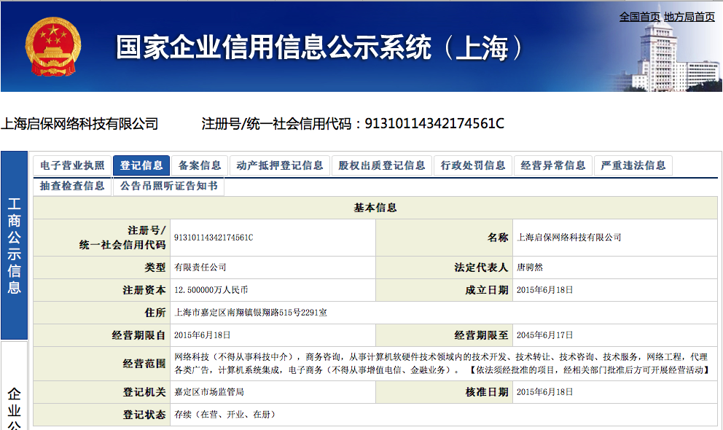This screenshot has height=430, width=723.
Task: Open the 全国首页 link
Action: coord(639,17)
